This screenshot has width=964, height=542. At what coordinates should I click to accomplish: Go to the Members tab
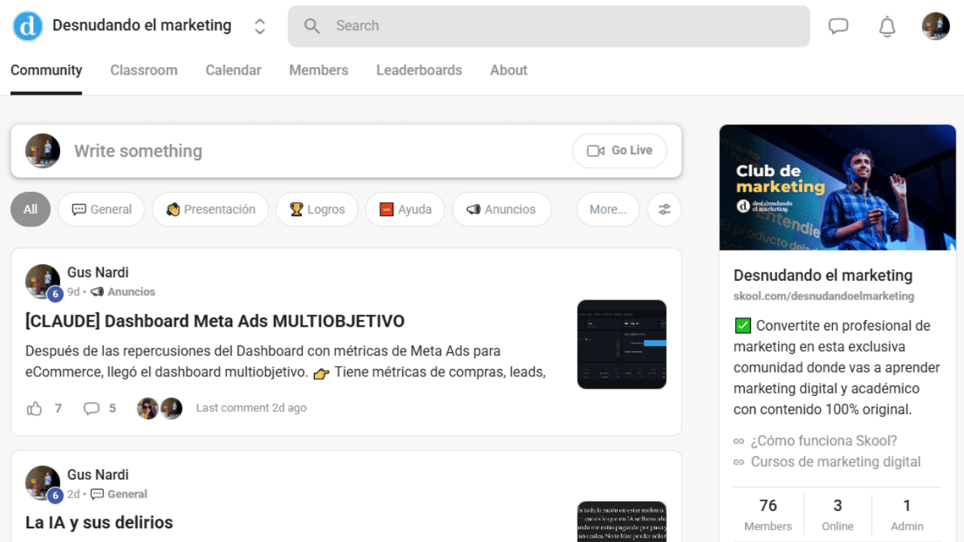tap(319, 70)
